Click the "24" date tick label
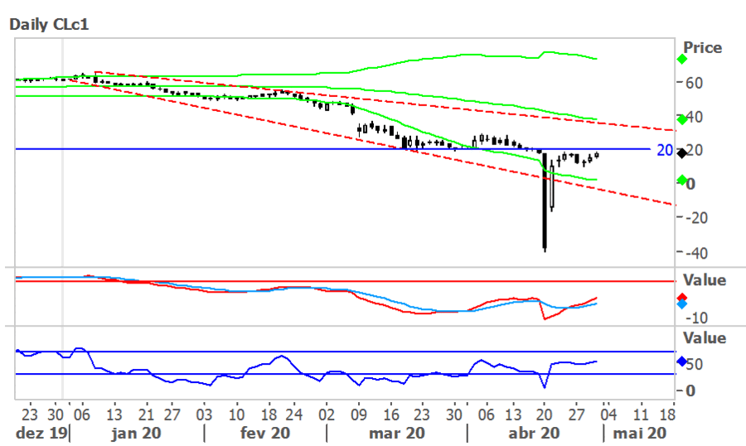746x446 pixels. (294, 414)
